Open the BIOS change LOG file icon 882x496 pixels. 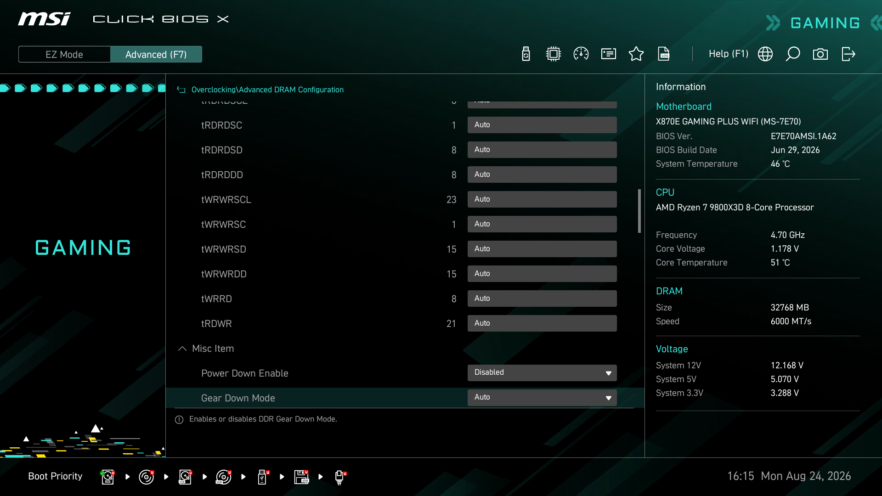click(664, 54)
